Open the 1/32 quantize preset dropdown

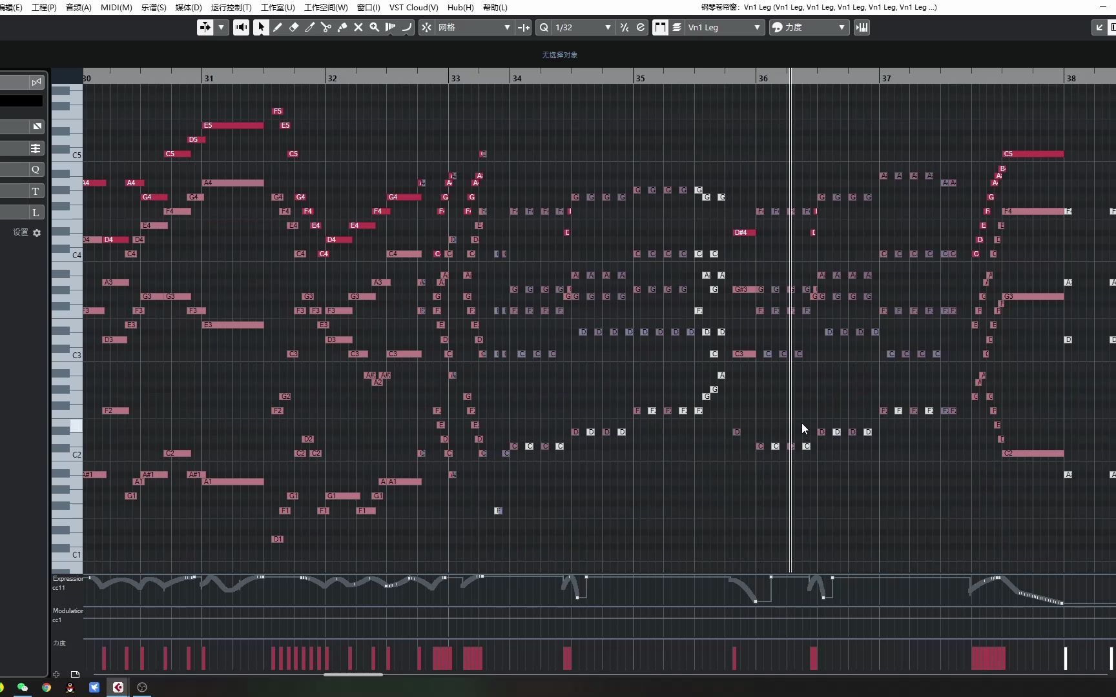583,27
